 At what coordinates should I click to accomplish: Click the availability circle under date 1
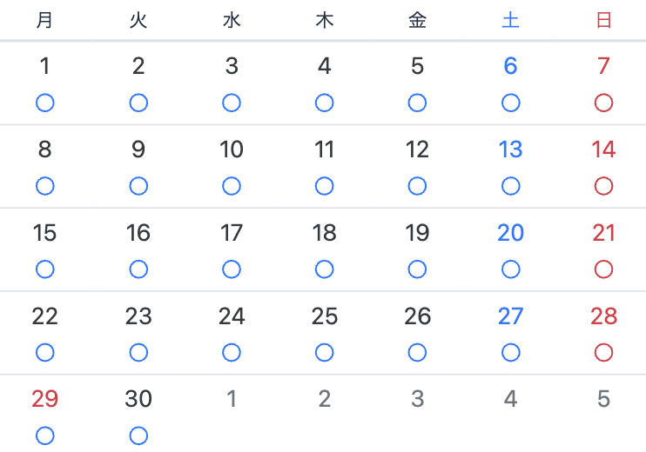click(45, 103)
